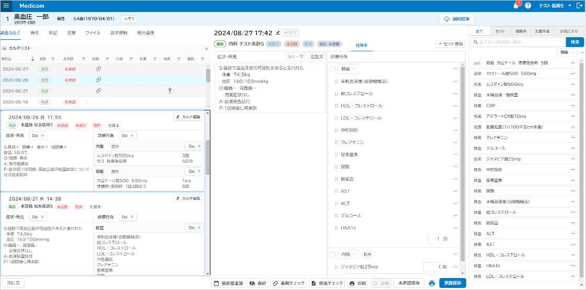The width and height of the screenshot is (586, 290).
Task: Click the 調剤結果 button
Action: tap(457, 19)
